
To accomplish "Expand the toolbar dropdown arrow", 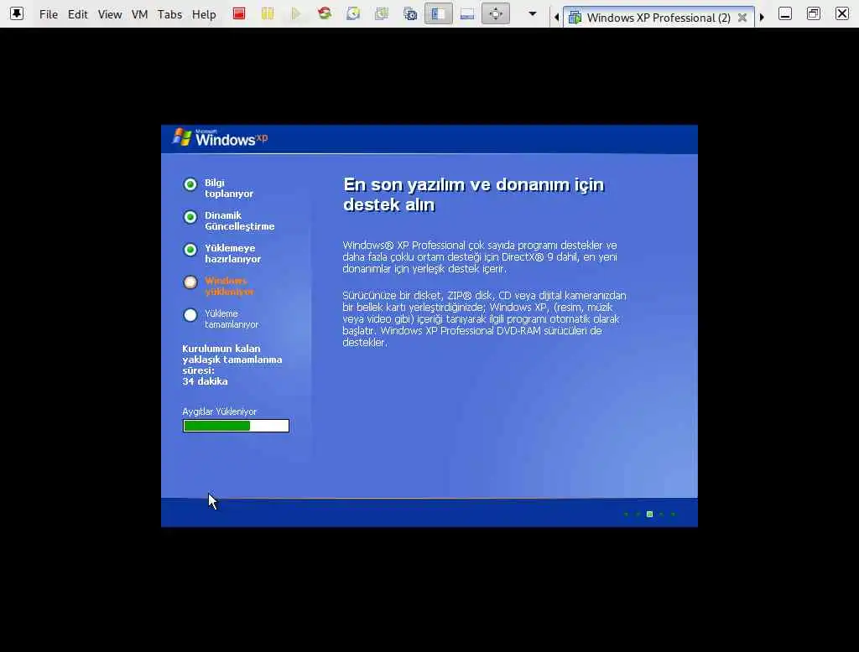I will point(533,13).
